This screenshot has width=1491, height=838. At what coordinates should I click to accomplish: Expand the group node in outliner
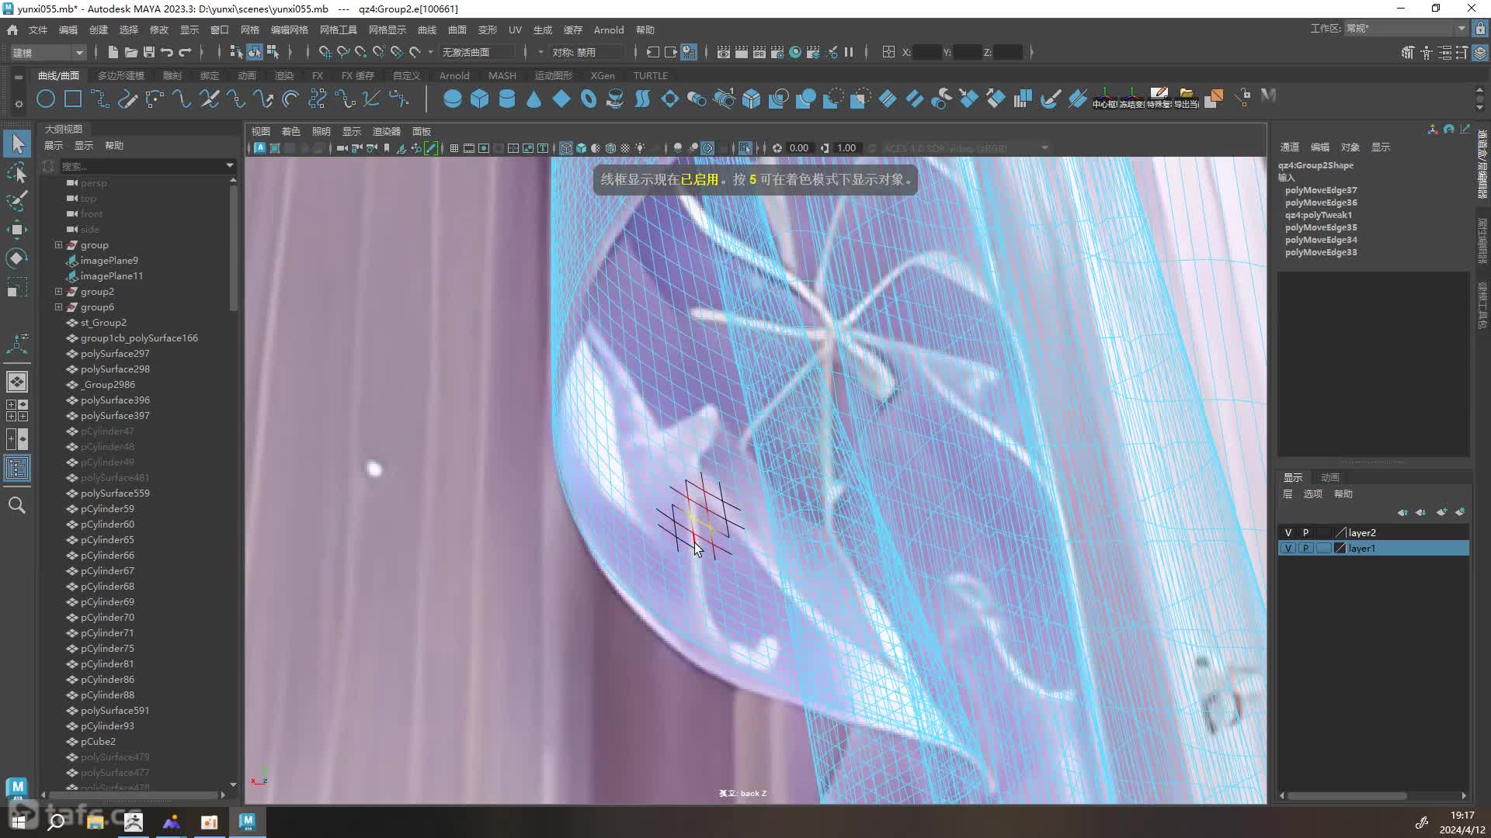point(58,244)
